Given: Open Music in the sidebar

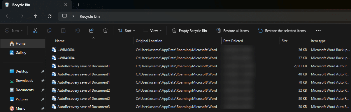Looking at the screenshot, I should pyautogui.click(x=23, y=109).
